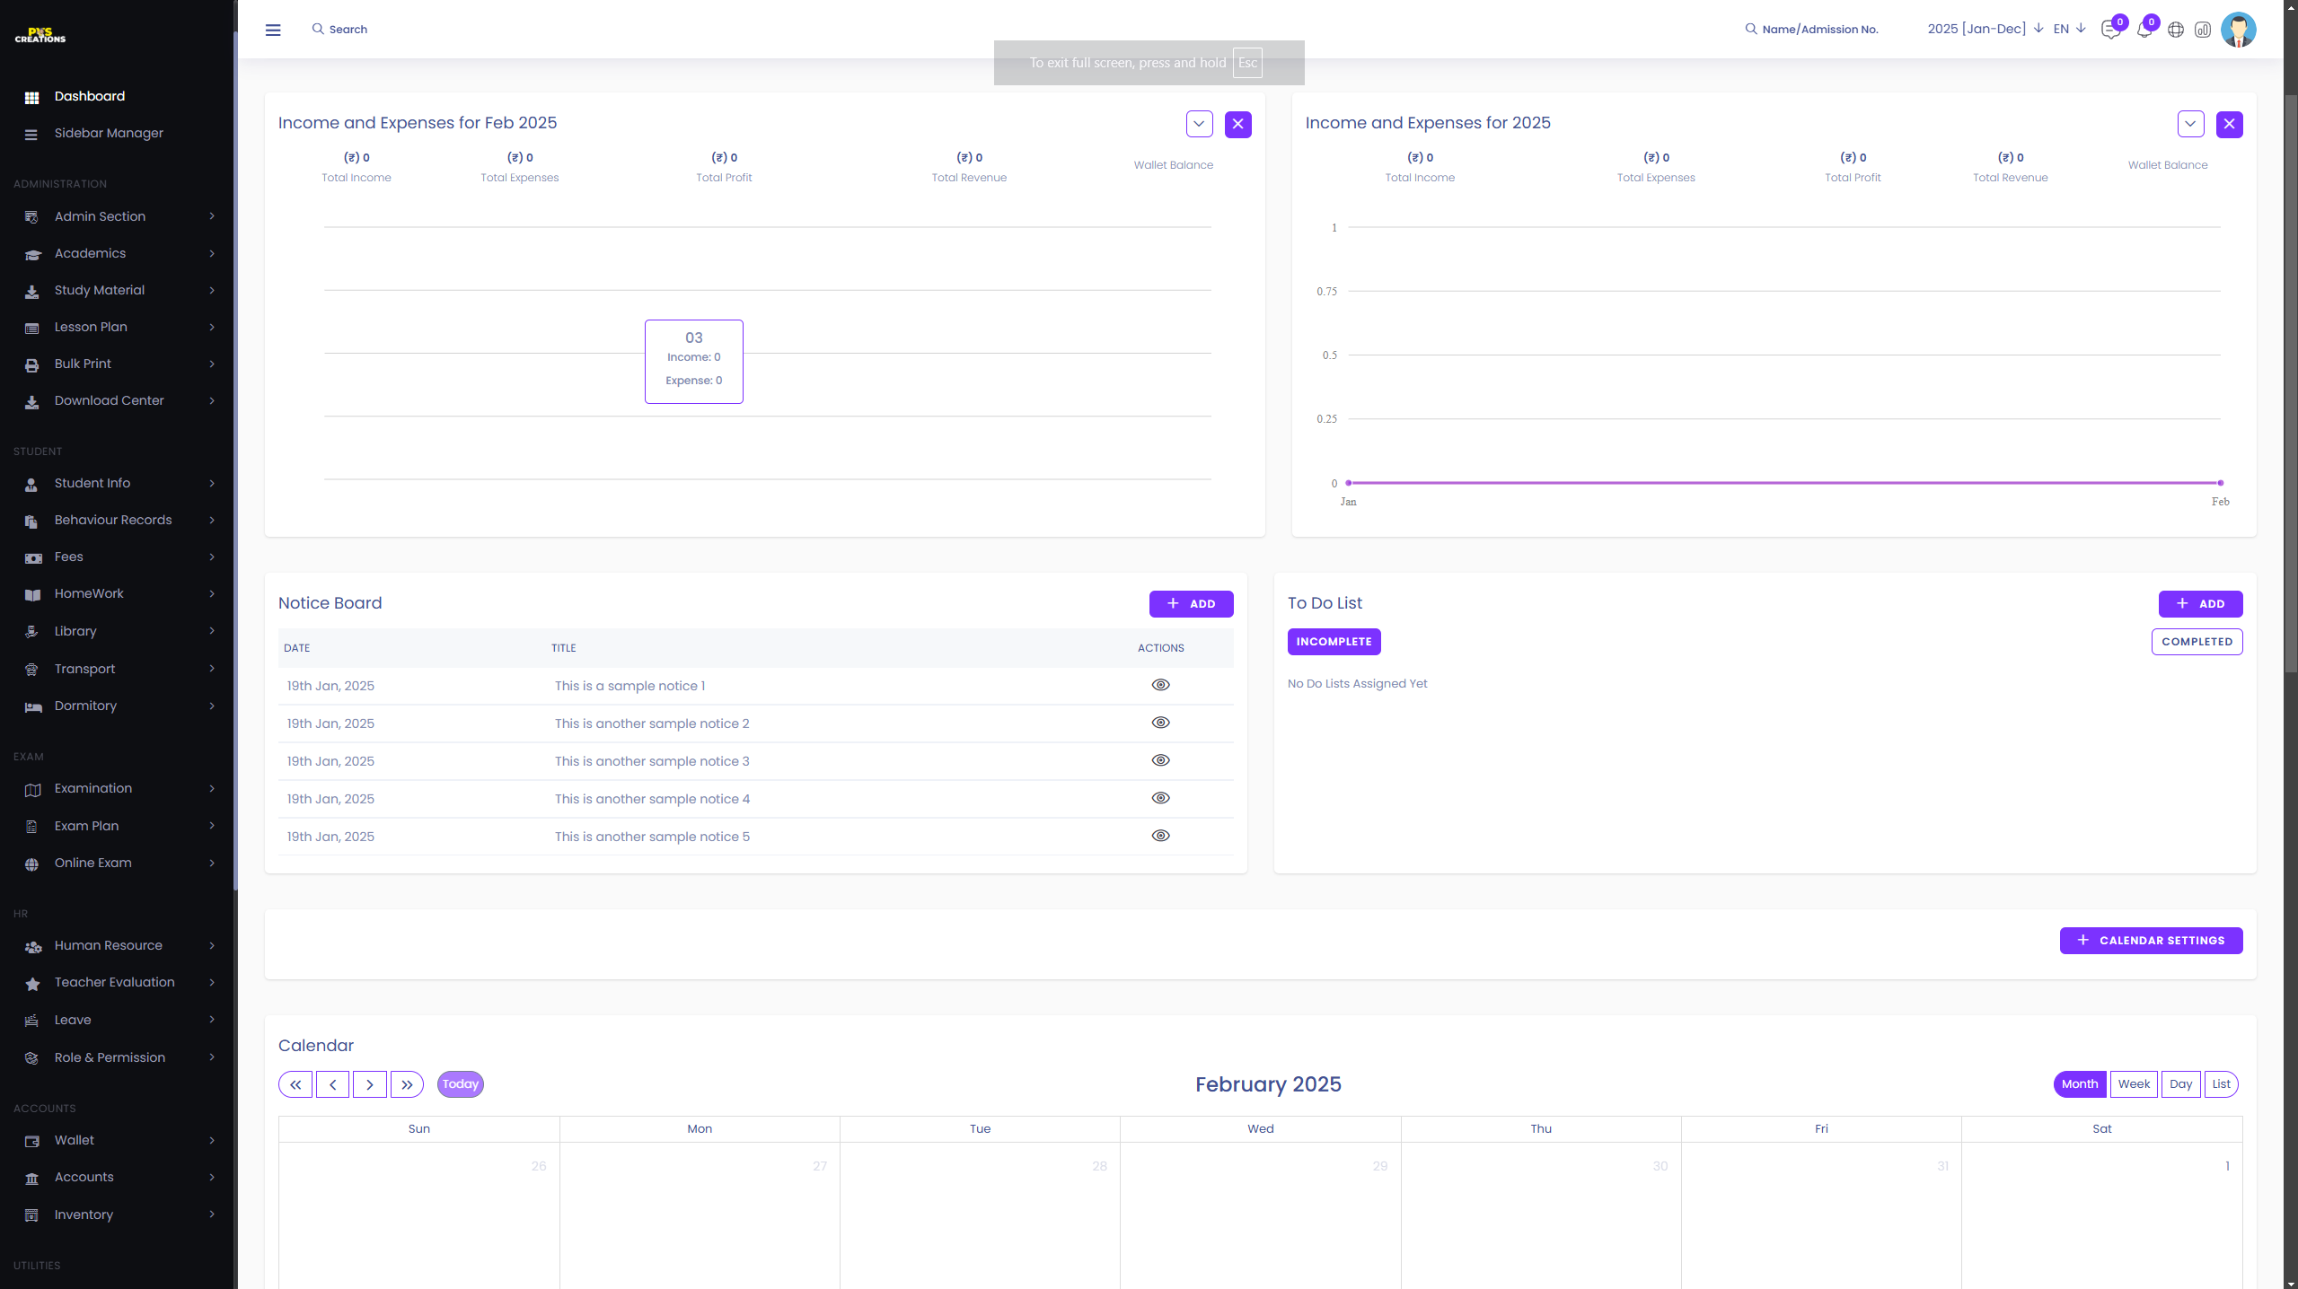Click the Name/Admission No. search field
Image resolution: width=2298 pixels, height=1289 pixels.
tap(1819, 29)
